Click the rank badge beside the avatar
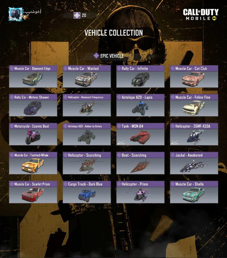 [26, 17]
